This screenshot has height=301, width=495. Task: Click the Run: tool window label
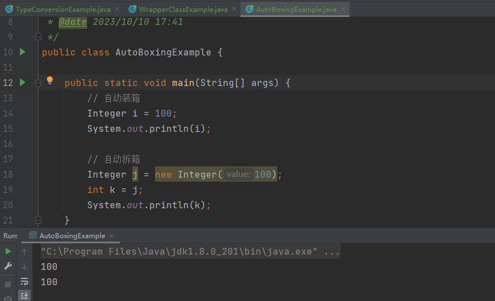point(10,236)
